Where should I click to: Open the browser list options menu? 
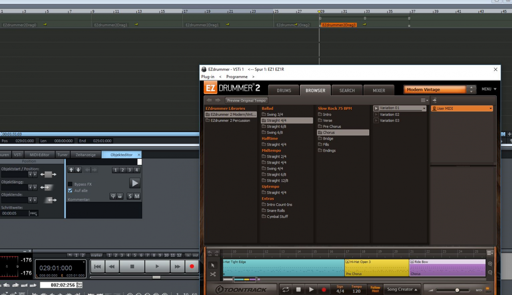(x=424, y=100)
